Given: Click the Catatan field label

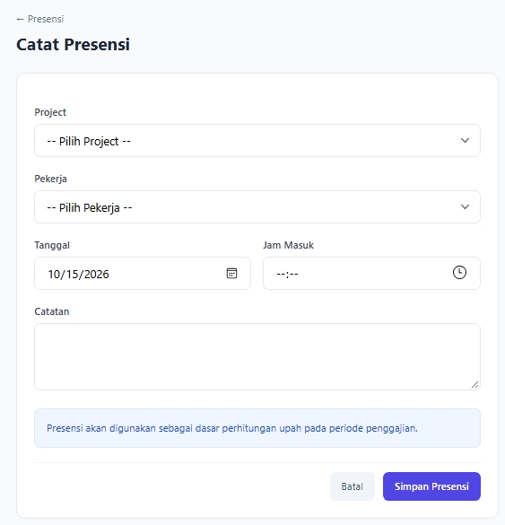Looking at the screenshot, I should tap(52, 311).
